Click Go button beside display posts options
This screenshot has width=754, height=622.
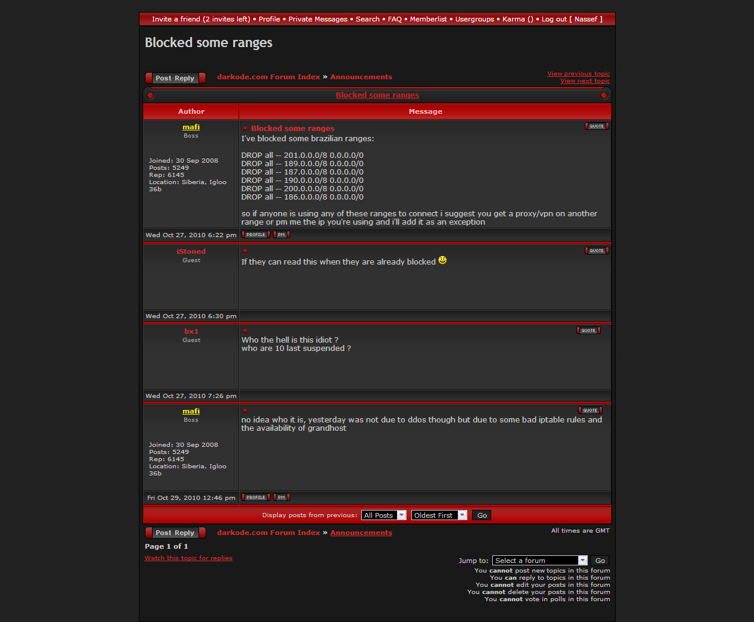tap(482, 515)
